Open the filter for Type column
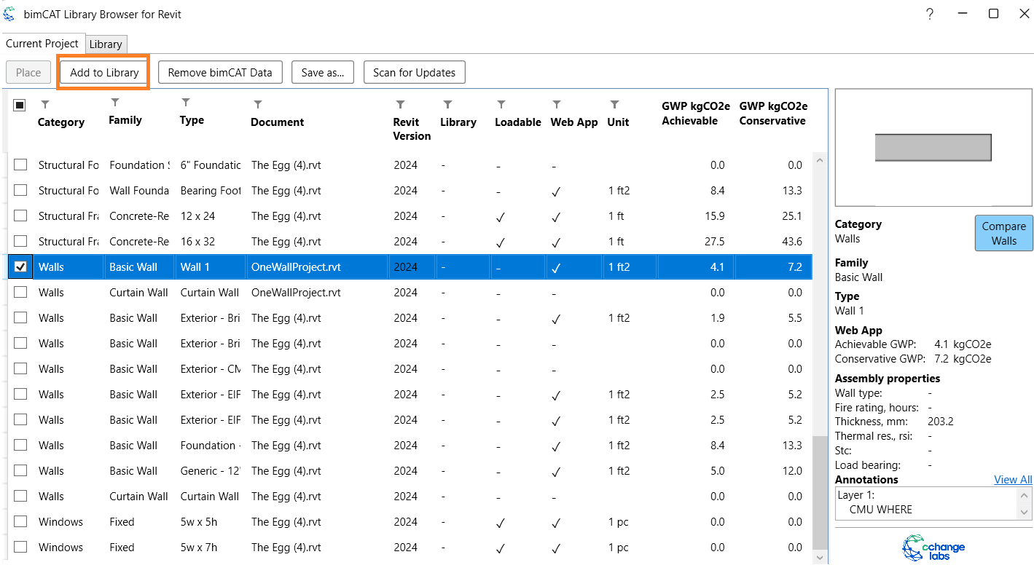Viewport: 1034px width, 565px height. tap(186, 102)
